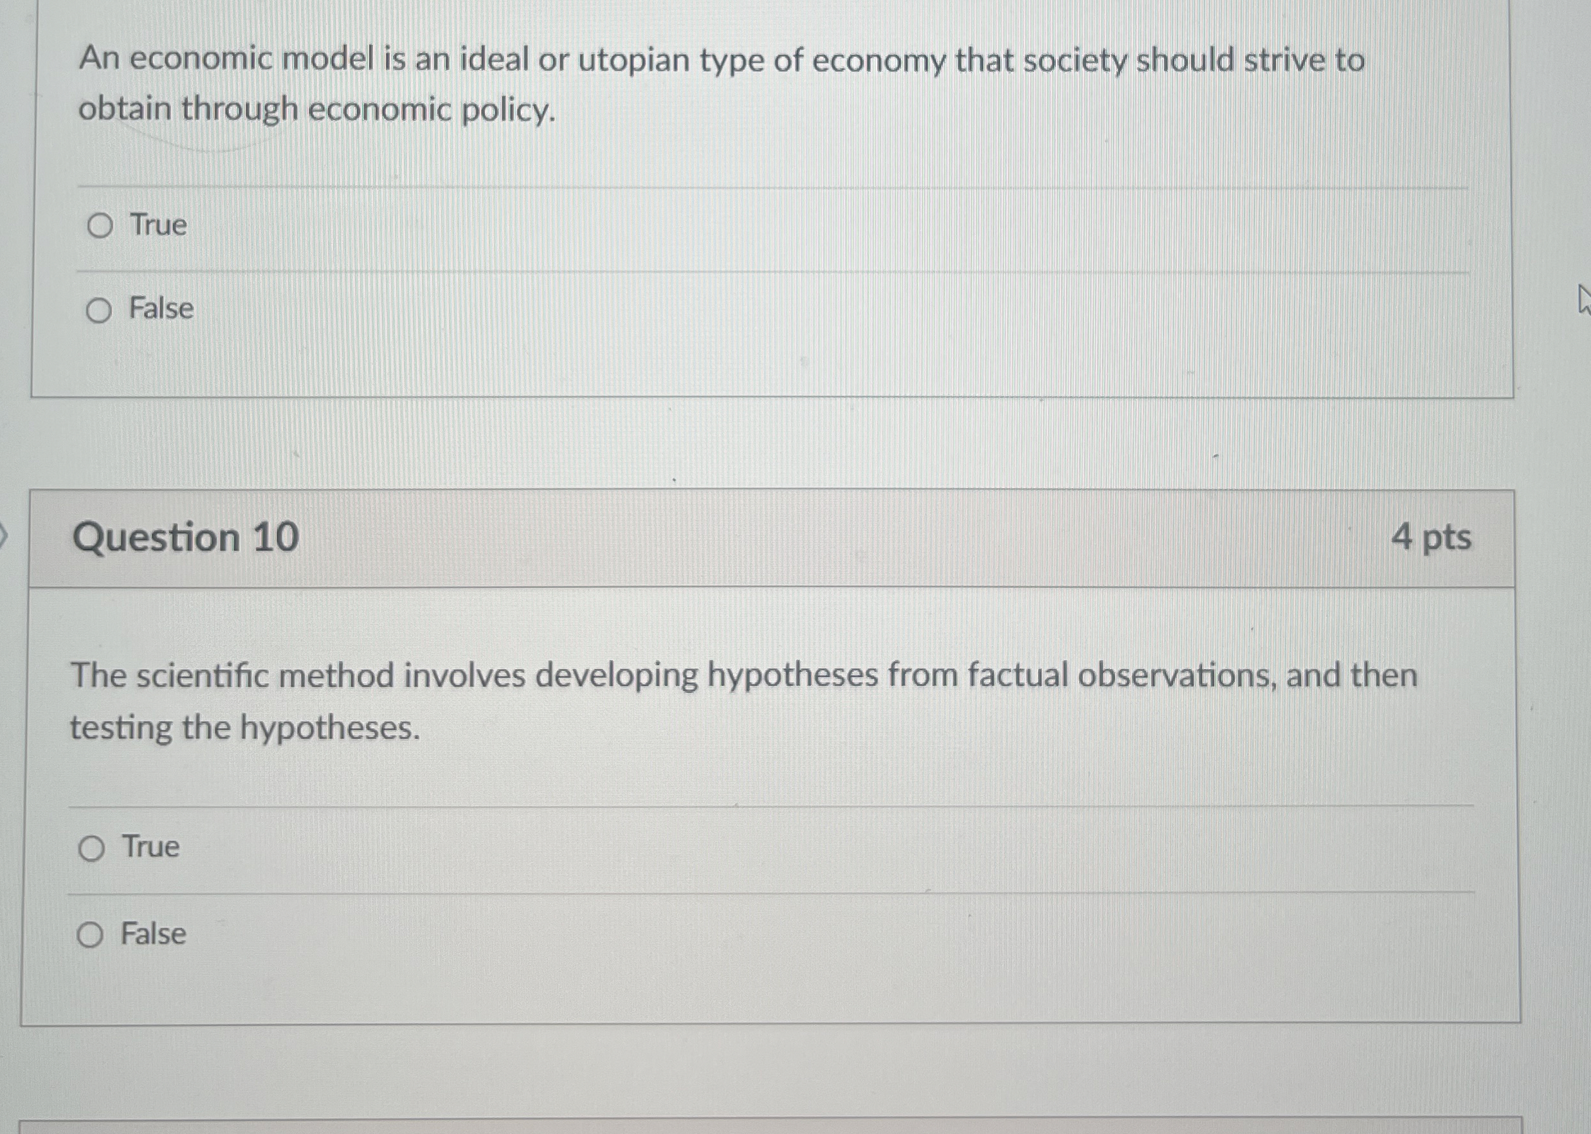Select False for the scientific method question
Image resolution: width=1591 pixels, height=1134 pixels.
point(91,933)
